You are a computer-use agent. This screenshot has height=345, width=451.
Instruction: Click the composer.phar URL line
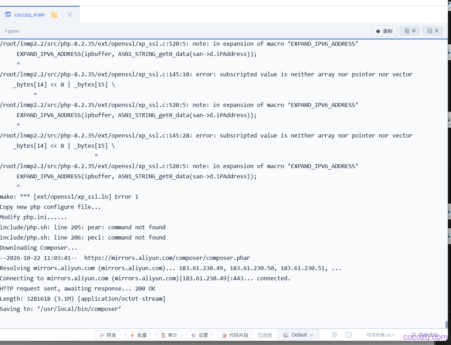point(125,258)
